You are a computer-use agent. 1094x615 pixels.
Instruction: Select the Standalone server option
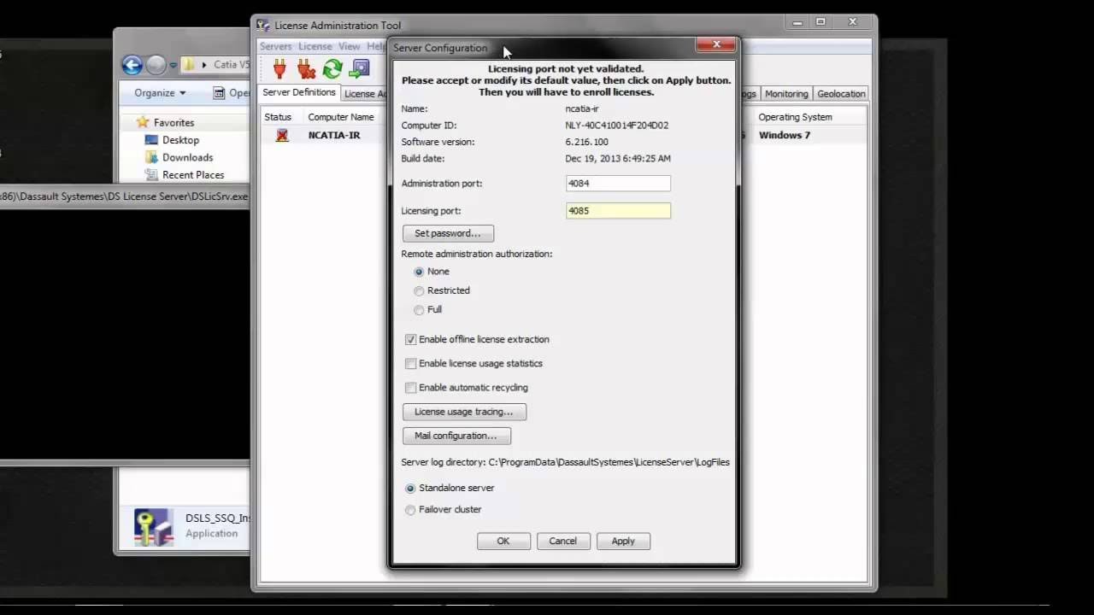[410, 488]
